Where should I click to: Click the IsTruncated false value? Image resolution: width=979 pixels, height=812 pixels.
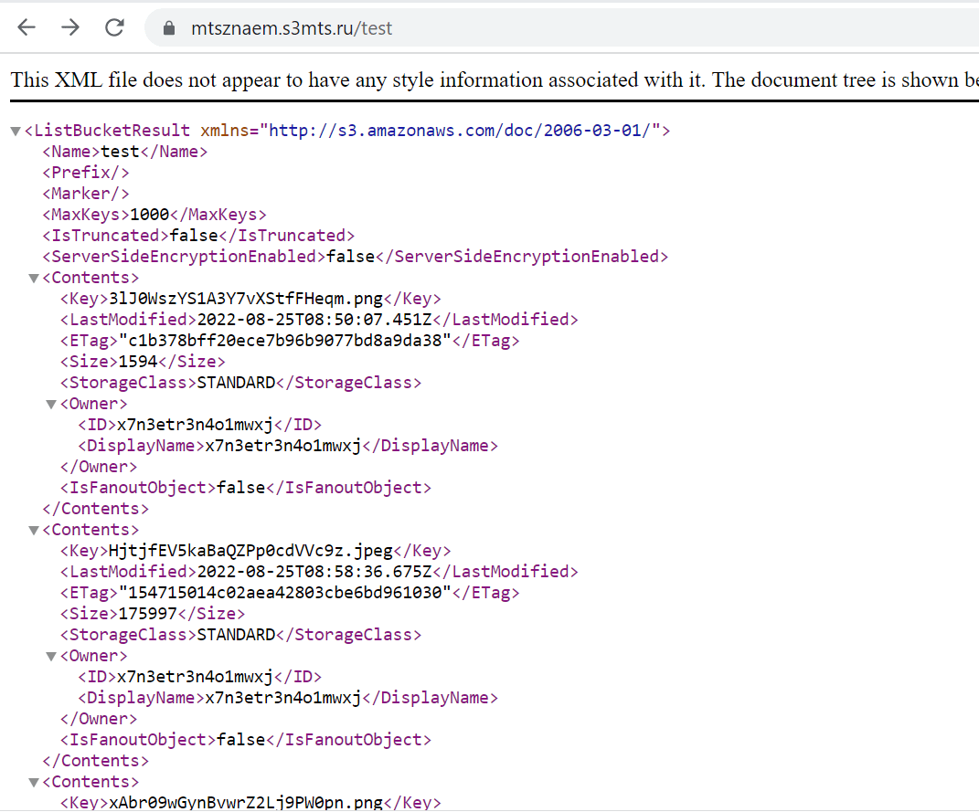coord(194,236)
